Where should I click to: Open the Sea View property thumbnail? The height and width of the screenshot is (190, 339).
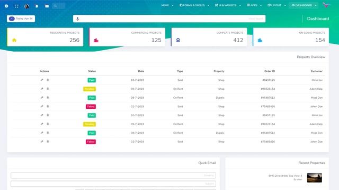coord(314,178)
